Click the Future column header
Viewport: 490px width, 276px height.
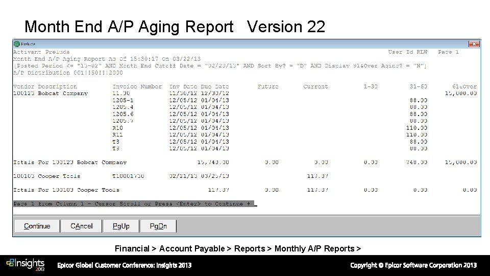[x=268, y=86]
